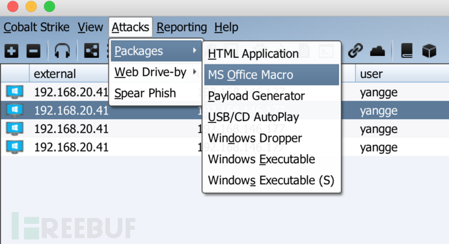The image size is (449, 244).
Task: Select the first 192.168.20.41 beacon row
Action: coord(224,92)
